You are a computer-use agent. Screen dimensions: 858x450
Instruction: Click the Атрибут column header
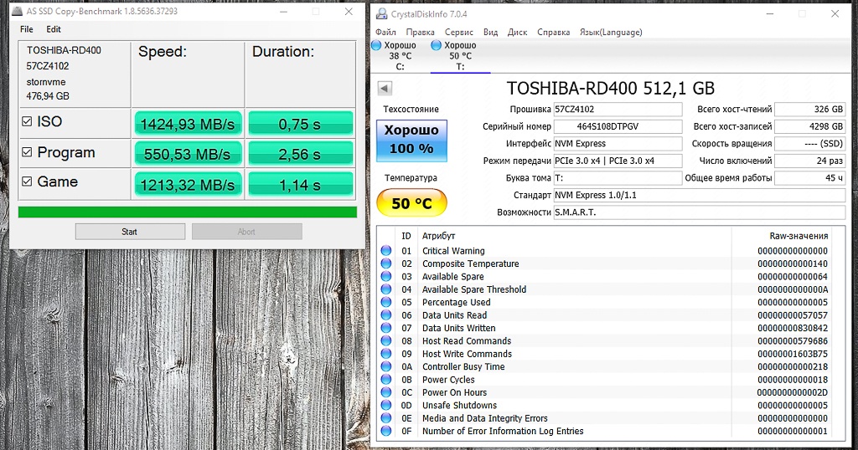click(438, 236)
